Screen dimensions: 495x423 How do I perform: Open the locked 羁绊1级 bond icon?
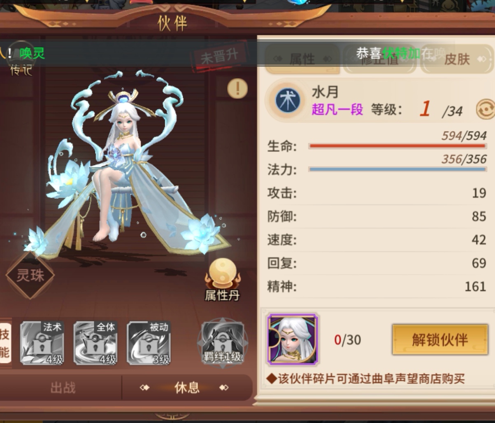[x=223, y=342]
